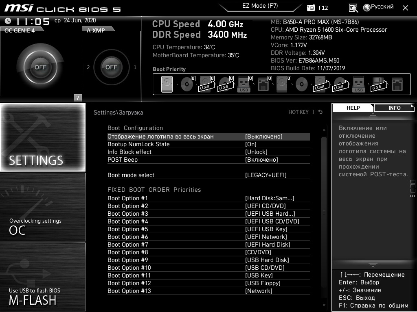Choose the legacy USB CD/DVD boot icon
Screen dimensions: 417x312
[340, 84]
